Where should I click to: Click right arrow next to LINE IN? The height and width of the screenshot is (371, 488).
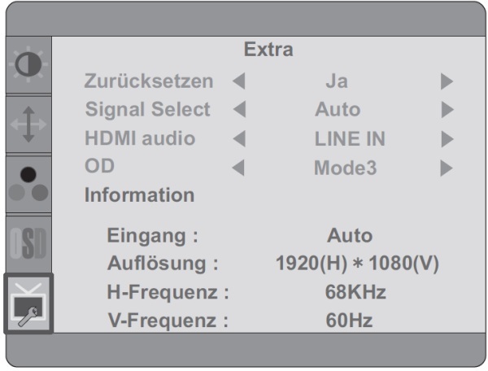447,138
